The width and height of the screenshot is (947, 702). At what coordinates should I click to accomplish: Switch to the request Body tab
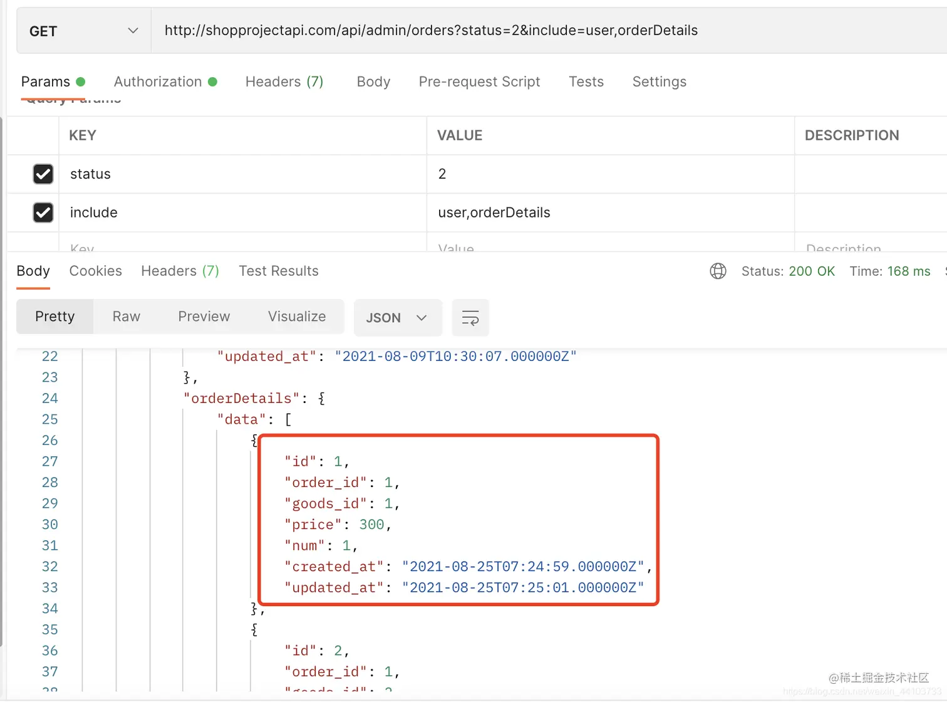pos(373,81)
